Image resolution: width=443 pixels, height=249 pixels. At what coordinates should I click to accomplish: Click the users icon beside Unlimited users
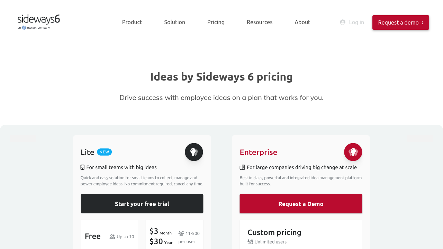click(250, 242)
